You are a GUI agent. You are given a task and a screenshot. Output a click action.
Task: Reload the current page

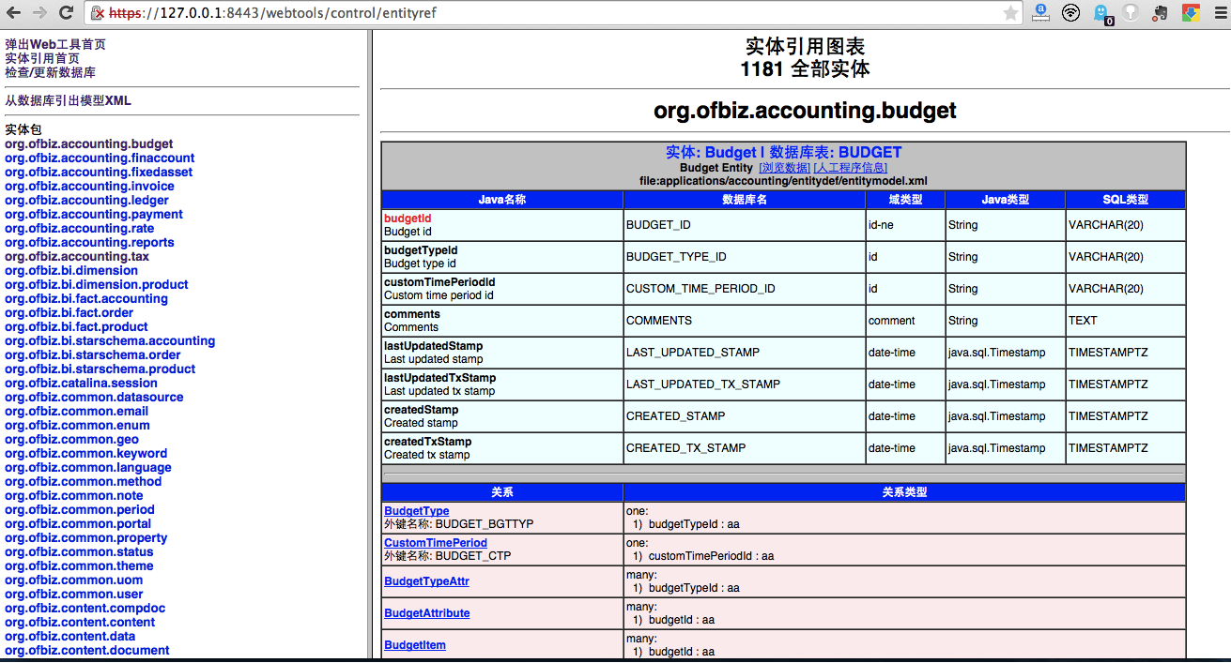66,13
